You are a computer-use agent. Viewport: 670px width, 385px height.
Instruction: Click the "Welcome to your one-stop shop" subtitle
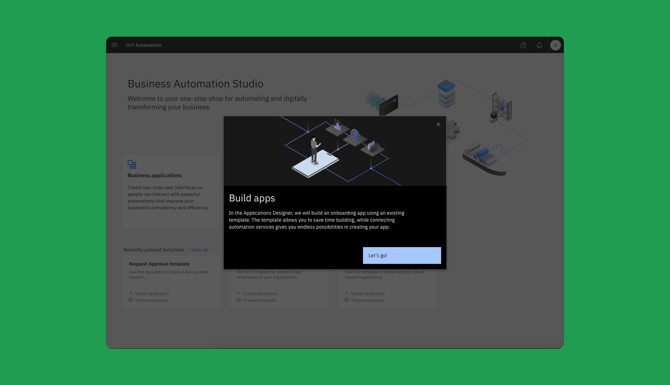tap(217, 103)
